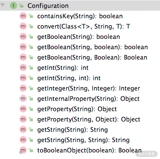This screenshot has width=160, height=159.
Task: Select getBoolean(String): boolean method
Action: click(x=79, y=37)
